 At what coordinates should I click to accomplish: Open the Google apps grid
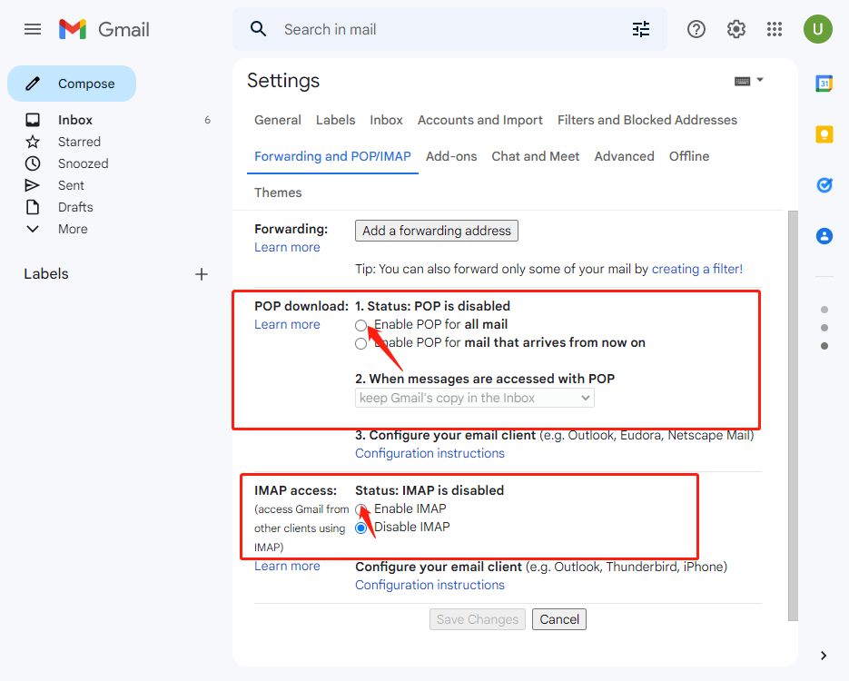775,29
